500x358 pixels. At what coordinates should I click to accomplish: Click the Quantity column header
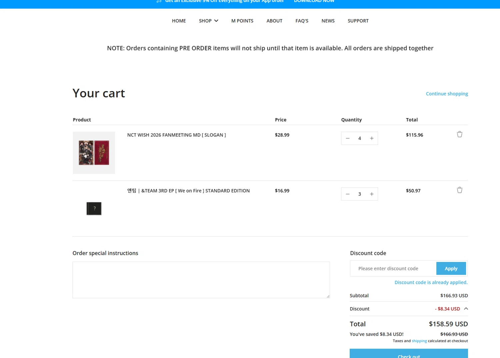click(351, 119)
